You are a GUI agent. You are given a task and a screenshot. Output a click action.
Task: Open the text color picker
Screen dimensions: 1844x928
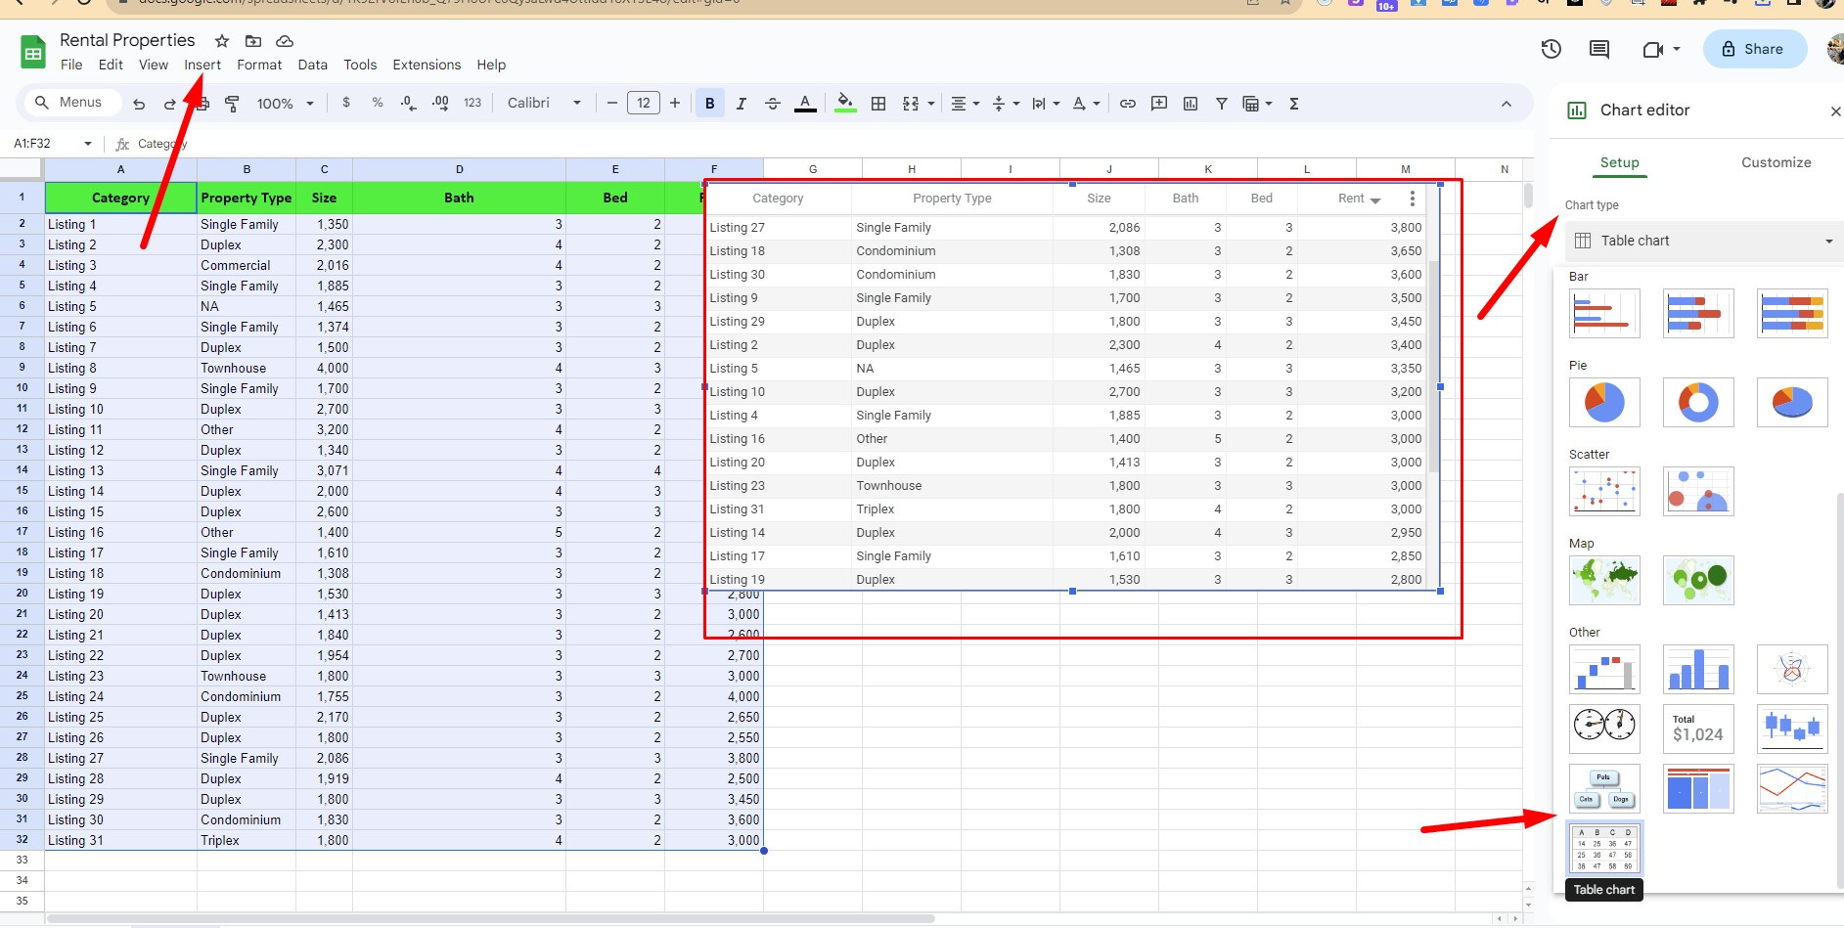point(805,103)
